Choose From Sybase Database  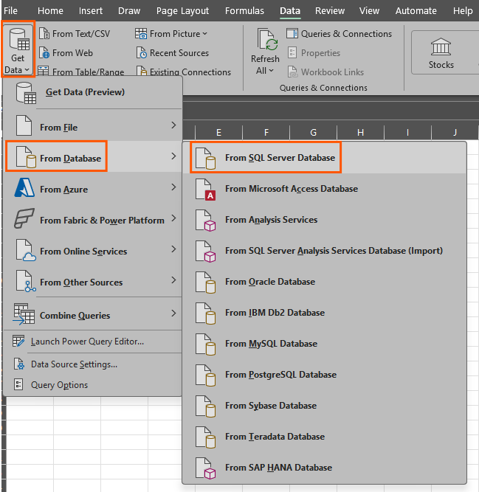tap(324, 406)
